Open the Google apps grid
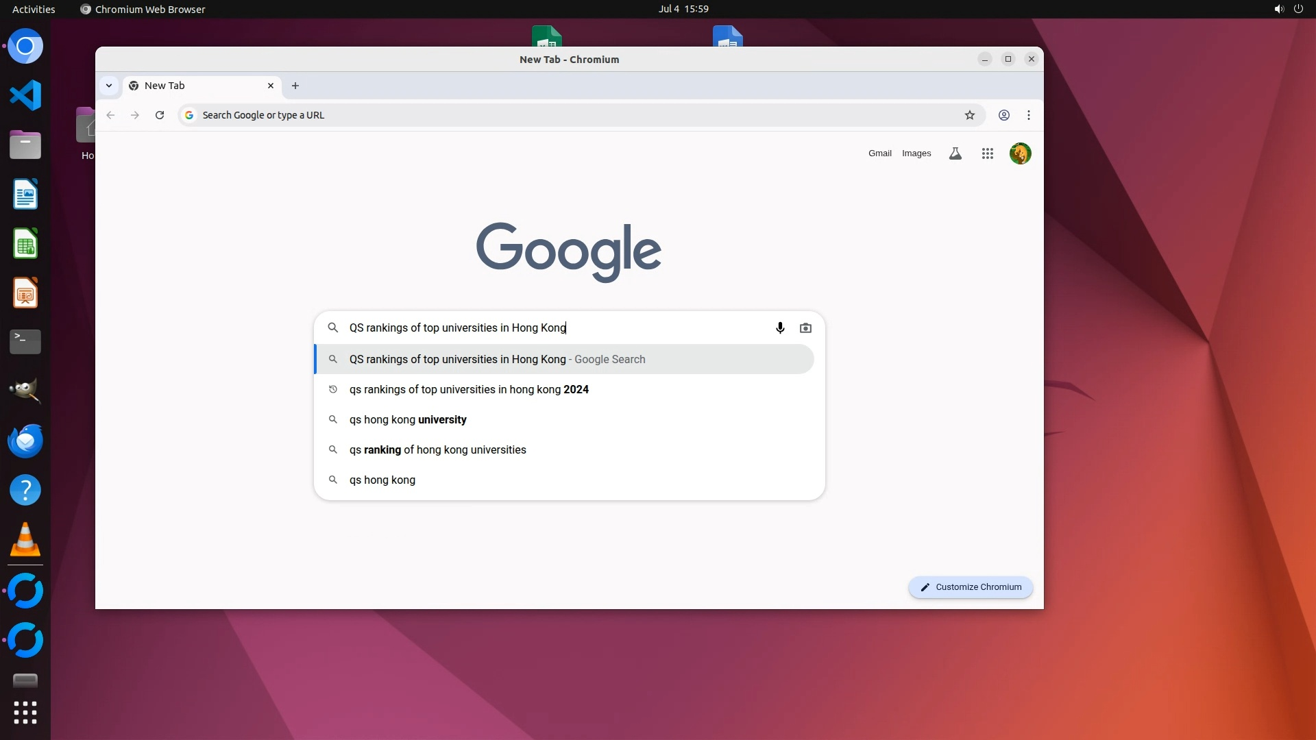The height and width of the screenshot is (740, 1316). [987, 153]
